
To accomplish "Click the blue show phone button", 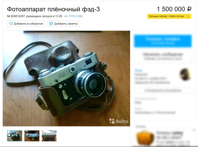I will coord(163,41).
